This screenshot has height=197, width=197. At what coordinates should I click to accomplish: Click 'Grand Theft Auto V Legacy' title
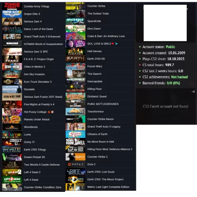click(104, 127)
